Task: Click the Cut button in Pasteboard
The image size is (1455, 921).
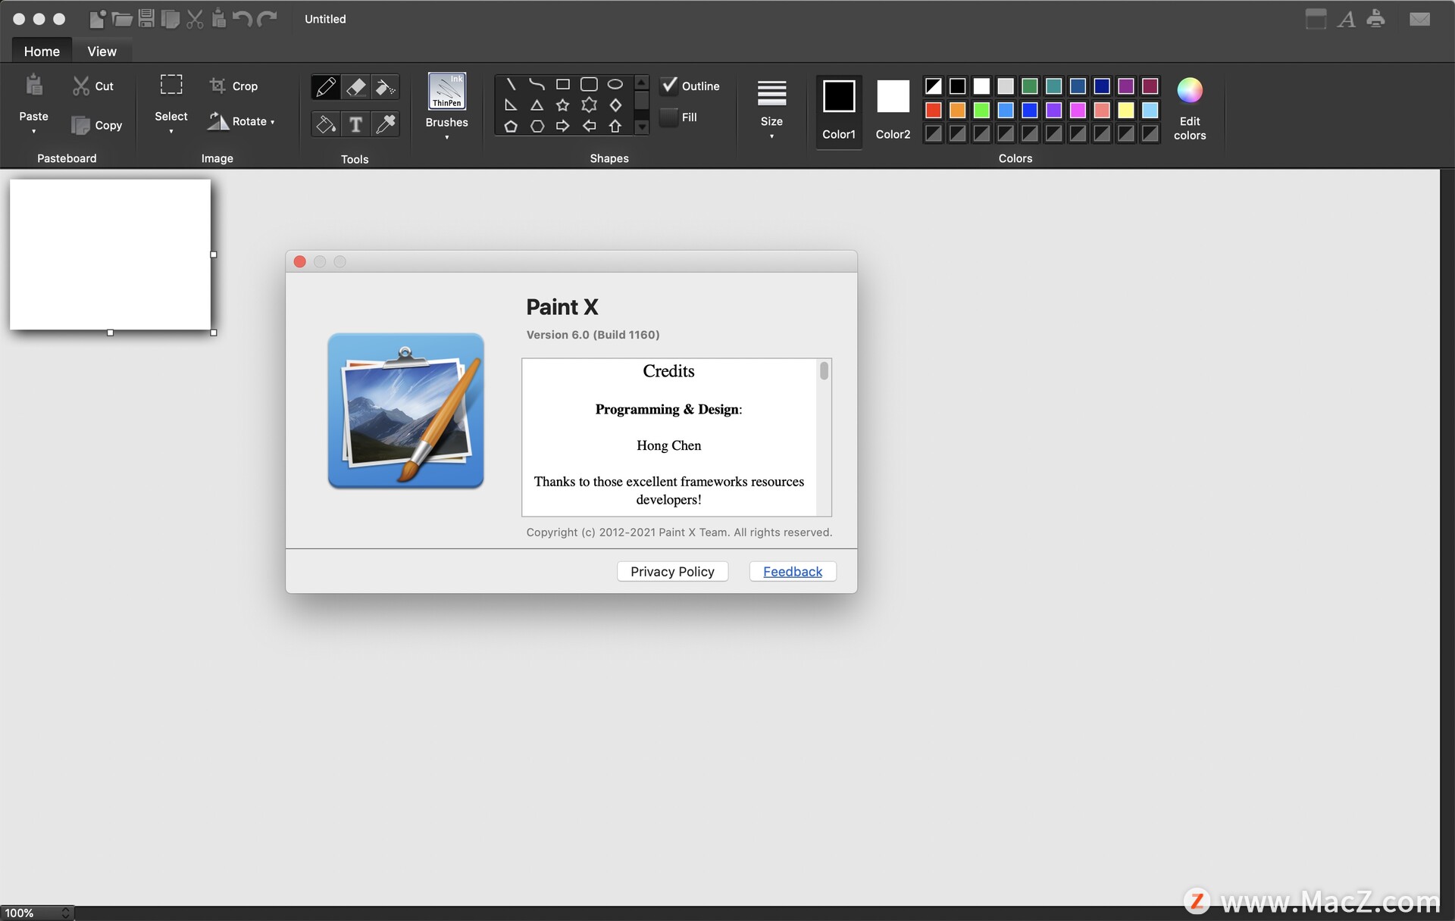Action: [92, 86]
